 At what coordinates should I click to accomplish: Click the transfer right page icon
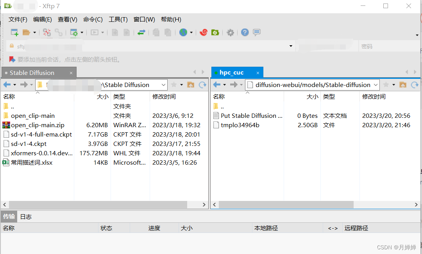[127, 32]
